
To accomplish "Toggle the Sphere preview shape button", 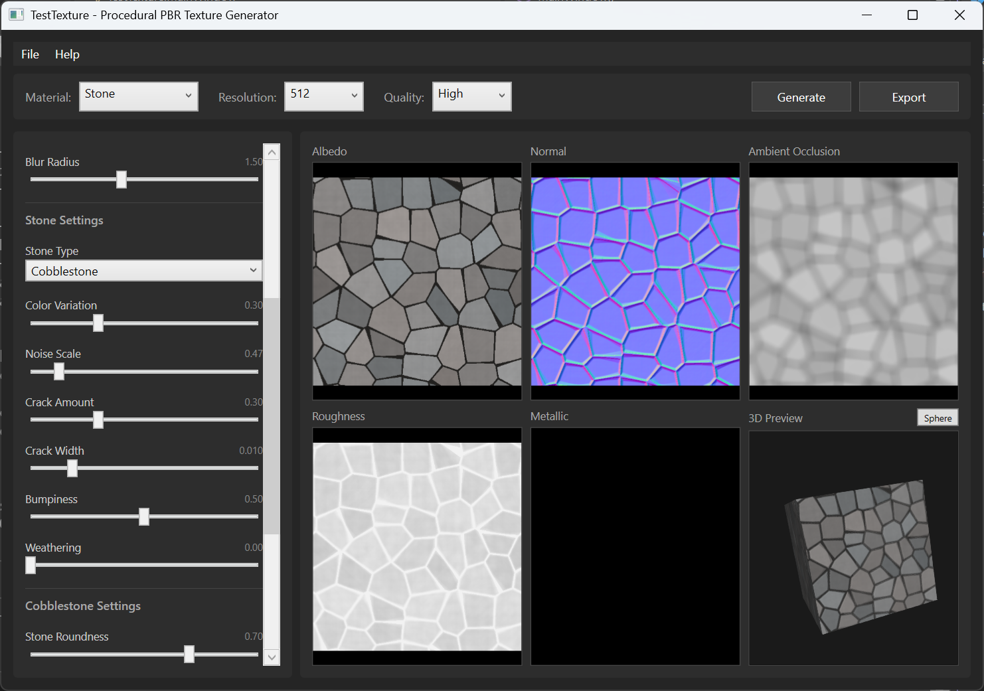I will tap(938, 418).
